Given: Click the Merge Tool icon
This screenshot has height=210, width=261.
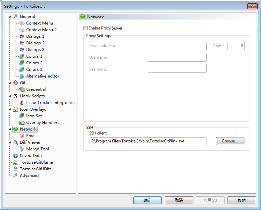Looking at the screenshot, I should pyautogui.click(x=22, y=149).
